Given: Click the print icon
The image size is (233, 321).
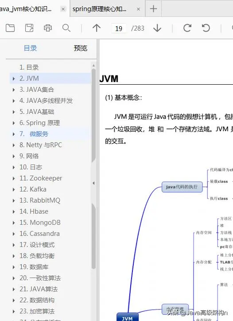Looking at the screenshot, I should [48, 28].
